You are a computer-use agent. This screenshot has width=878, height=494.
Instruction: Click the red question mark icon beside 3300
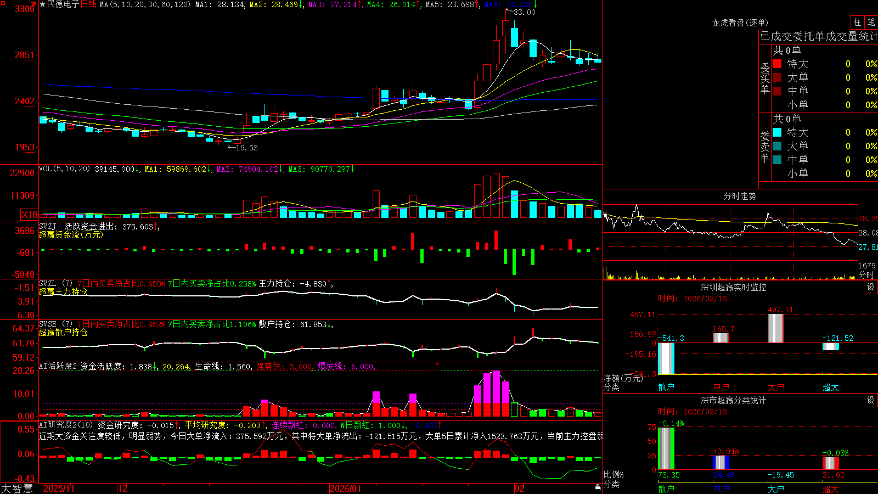(x=34, y=4)
